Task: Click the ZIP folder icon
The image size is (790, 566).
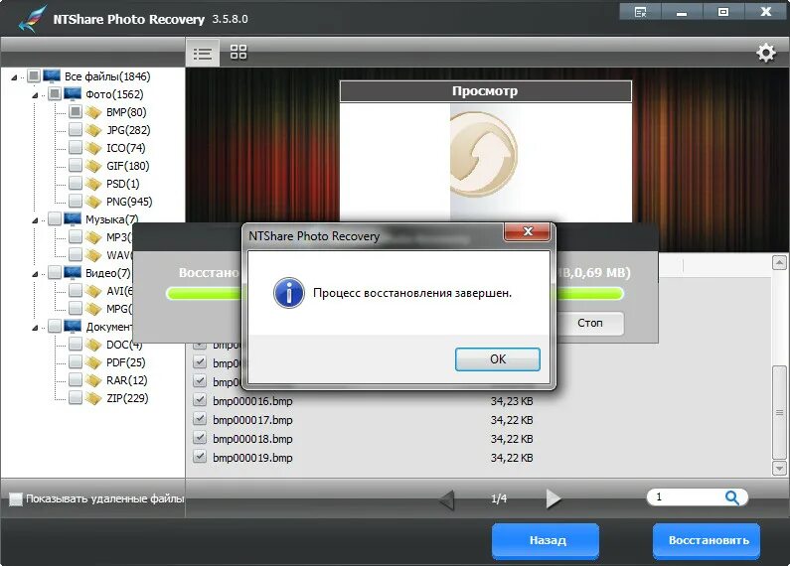Action: [x=93, y=398]
